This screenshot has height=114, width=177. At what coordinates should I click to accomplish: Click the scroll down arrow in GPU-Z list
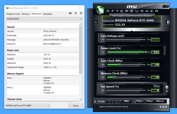[x=81, y=100]
